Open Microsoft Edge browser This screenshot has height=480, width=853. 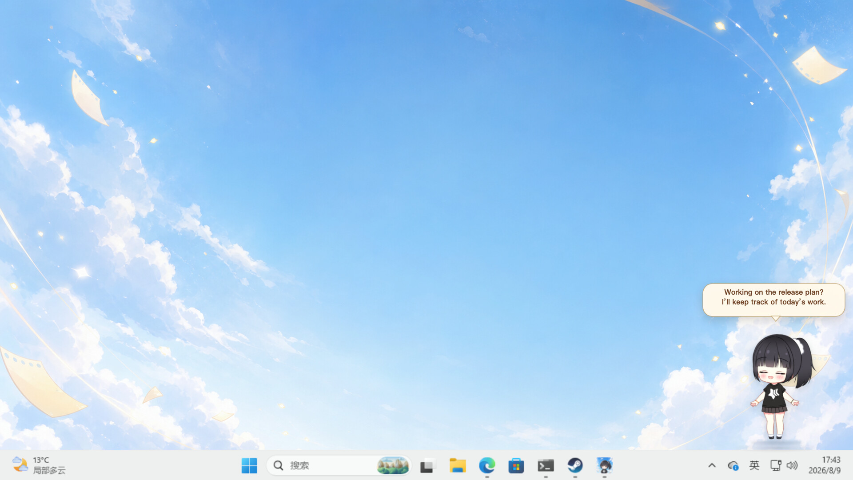[487, 465]
